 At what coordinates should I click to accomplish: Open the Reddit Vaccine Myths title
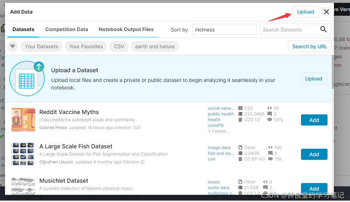[x=69, y=112]
